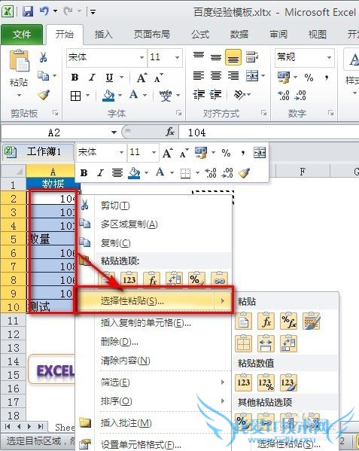Click 插入批注(M) in context menu
359x451 pixels.
click(x=126, y=423)
